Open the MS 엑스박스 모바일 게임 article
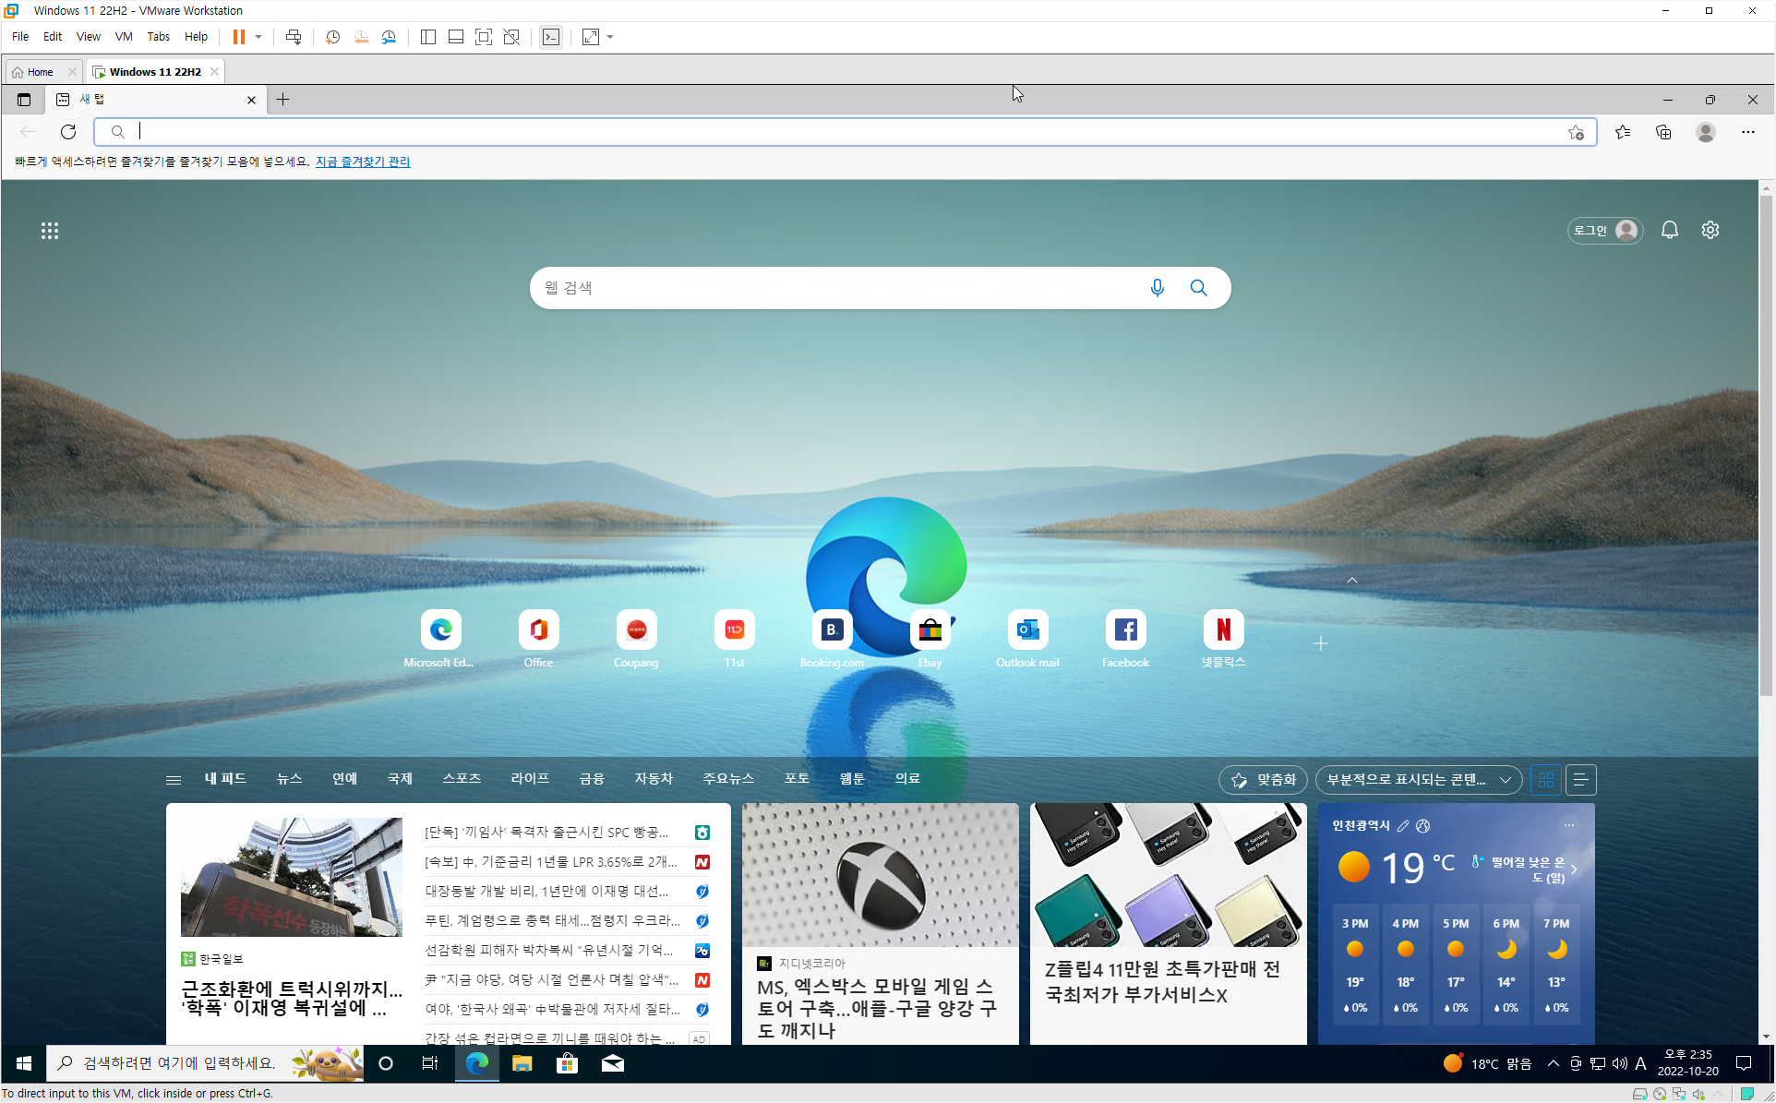 click(881, 924)
